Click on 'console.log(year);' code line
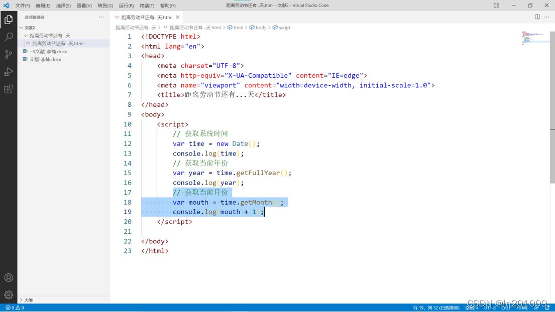Screen dimensions: 555x312 point(208,183)
